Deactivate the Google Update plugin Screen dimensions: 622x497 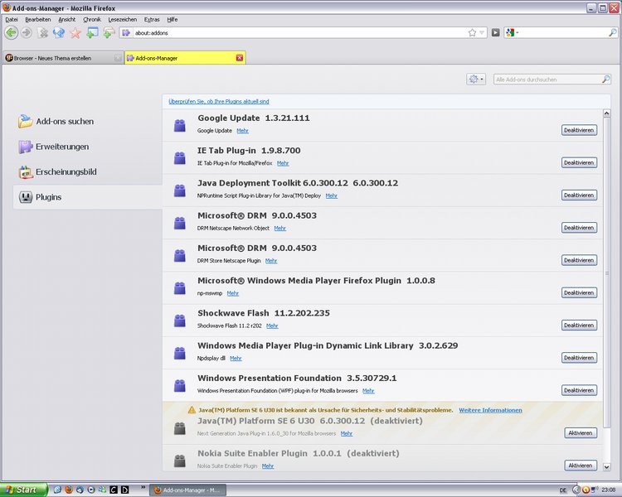[579, 130]
